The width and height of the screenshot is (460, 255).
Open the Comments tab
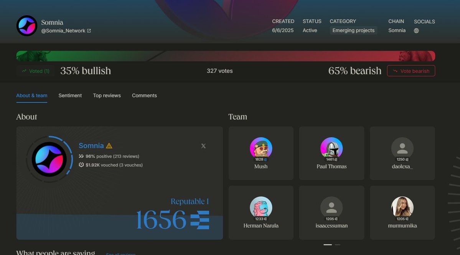coord(144,96)
